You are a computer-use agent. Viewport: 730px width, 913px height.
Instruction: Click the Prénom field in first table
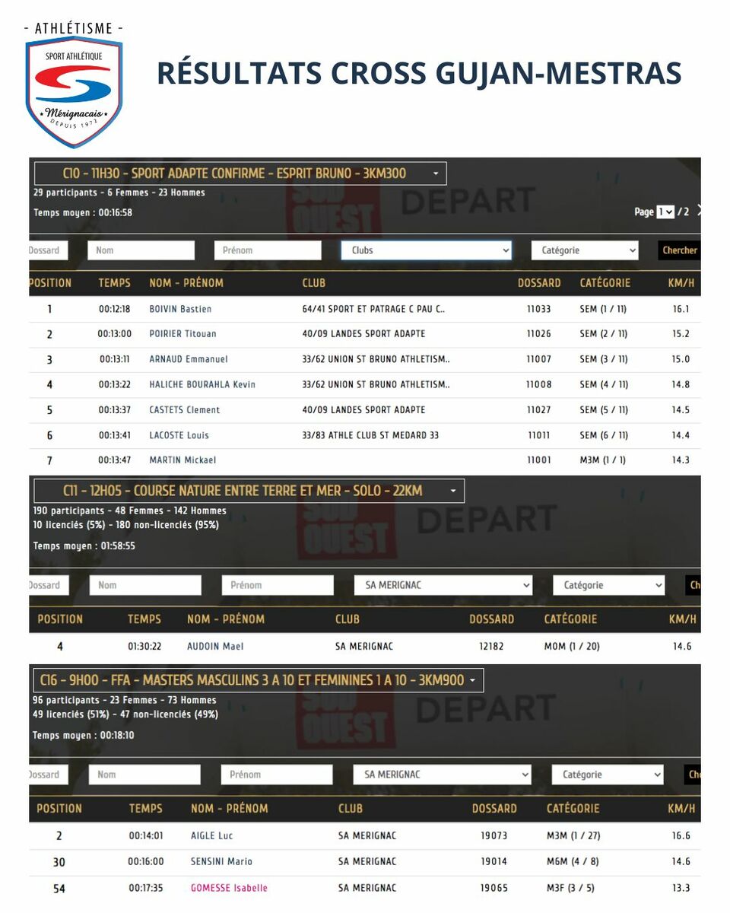[x=268, y=250]
